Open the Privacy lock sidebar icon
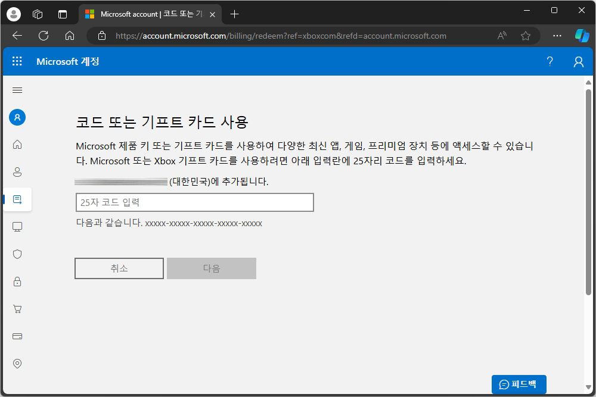This screenshot has width=596, height=397. click(17, 282)
